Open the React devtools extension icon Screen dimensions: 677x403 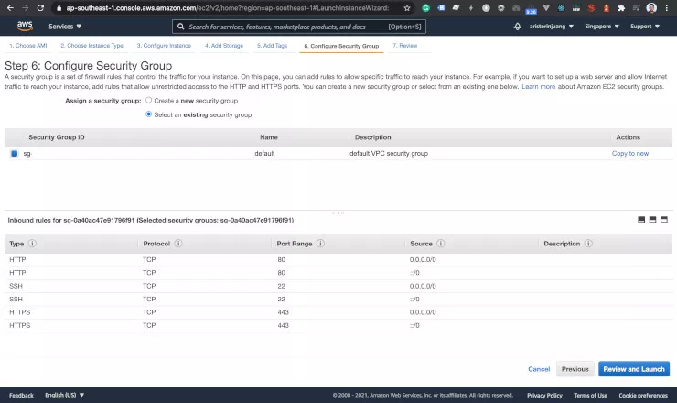(x=562, y=7)
